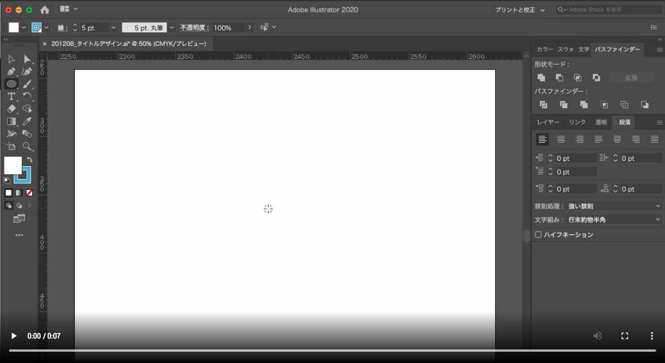Viewport: 665px width, 363px height.
Task: Go to the Home screen icon
Action: [x=45, y=9]
